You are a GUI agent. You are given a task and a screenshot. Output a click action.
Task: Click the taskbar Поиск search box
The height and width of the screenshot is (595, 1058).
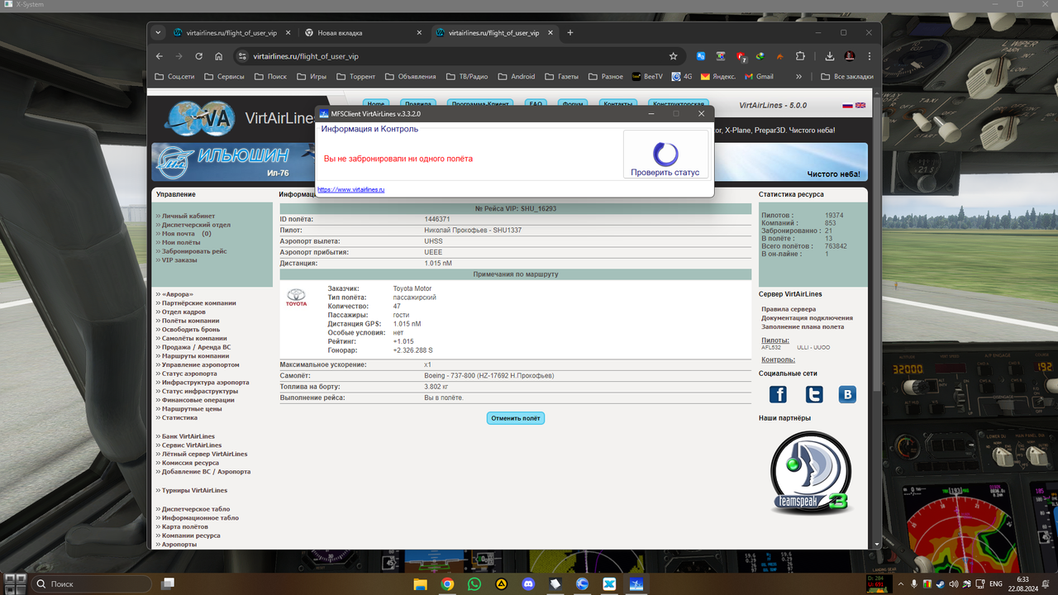click(x=93, y=583)
